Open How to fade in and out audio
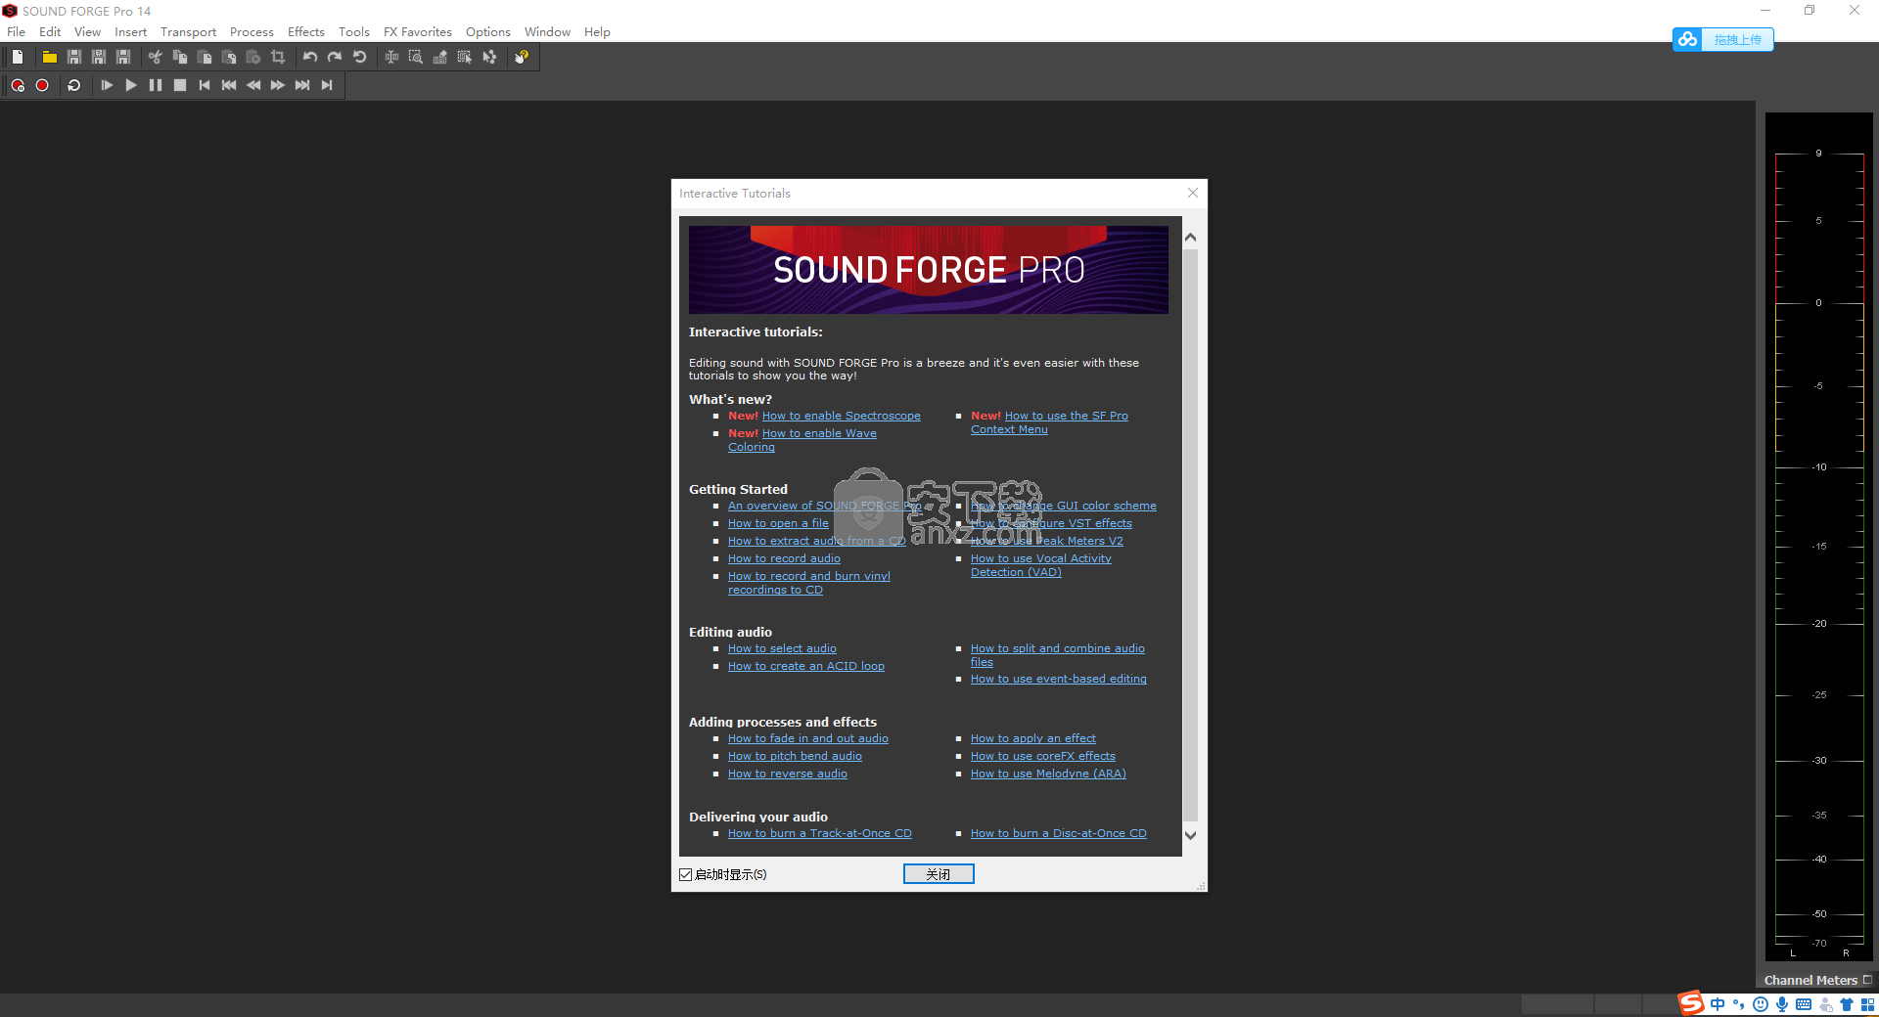 808,738
